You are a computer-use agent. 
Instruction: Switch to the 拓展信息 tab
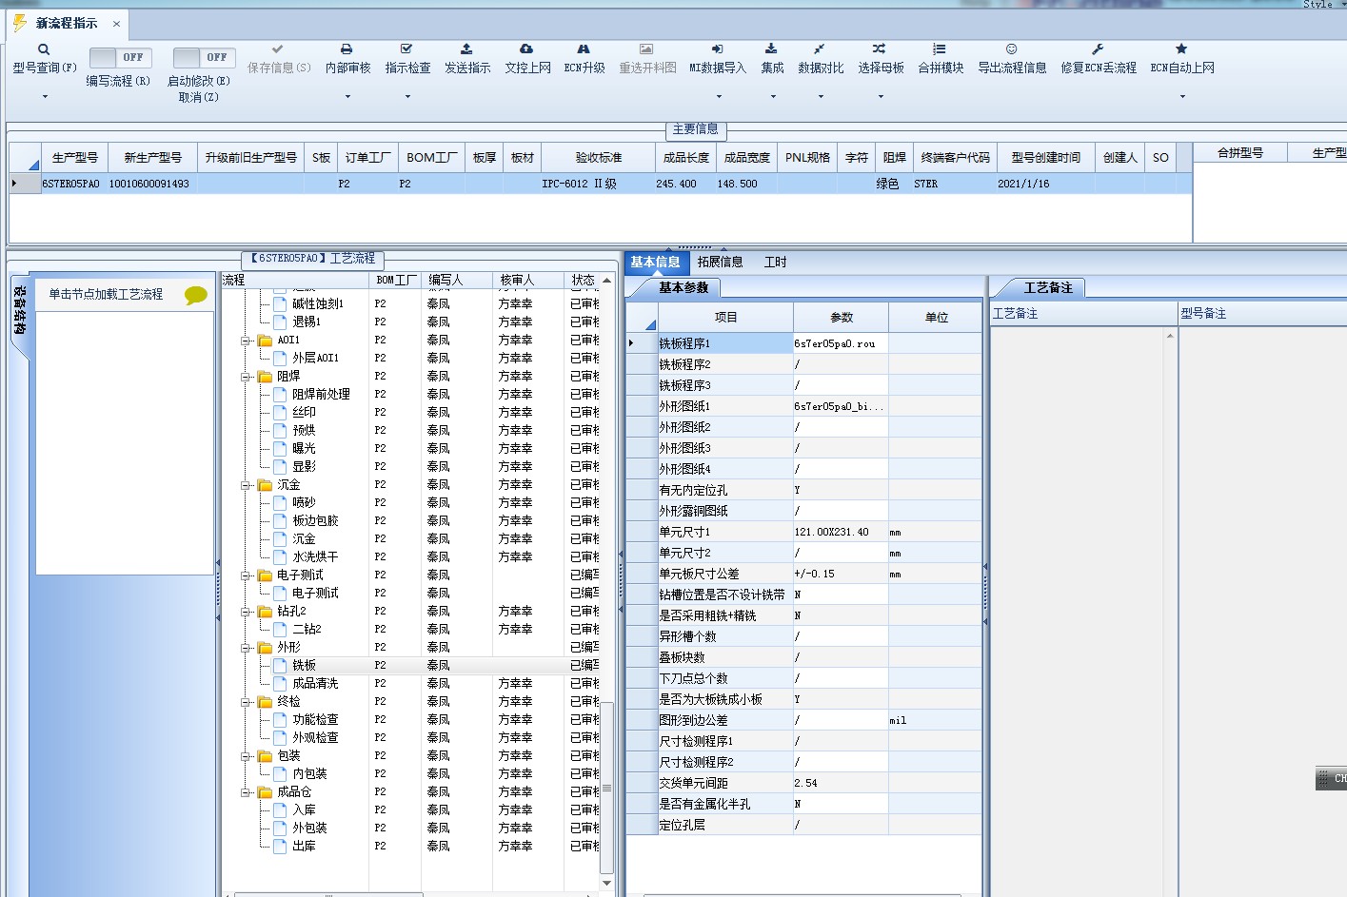tap(720, 262)
